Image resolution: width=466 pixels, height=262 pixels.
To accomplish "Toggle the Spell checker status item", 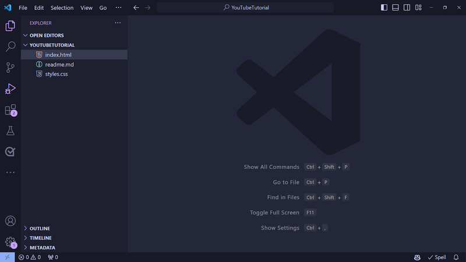I will 437,257.
